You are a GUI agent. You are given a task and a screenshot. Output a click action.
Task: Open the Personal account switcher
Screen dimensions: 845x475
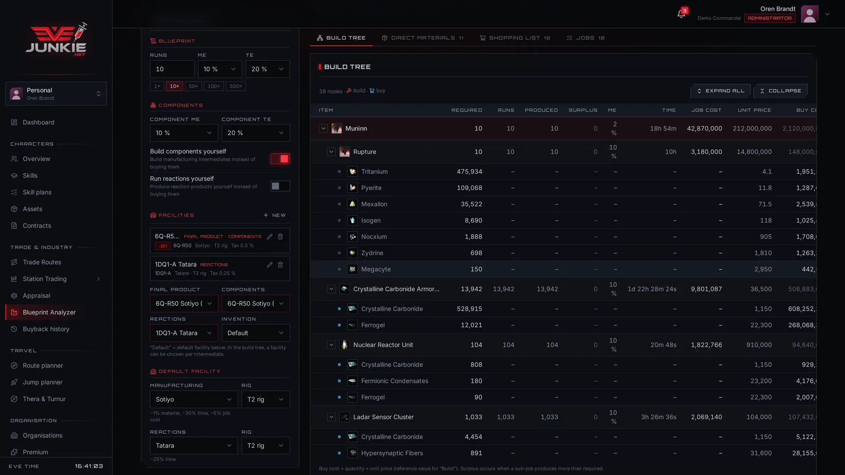click(56, 94)
